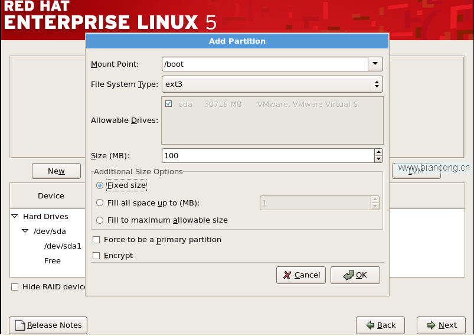
Task: Toggle the sda drive checkbox
Action: point(169,104)
